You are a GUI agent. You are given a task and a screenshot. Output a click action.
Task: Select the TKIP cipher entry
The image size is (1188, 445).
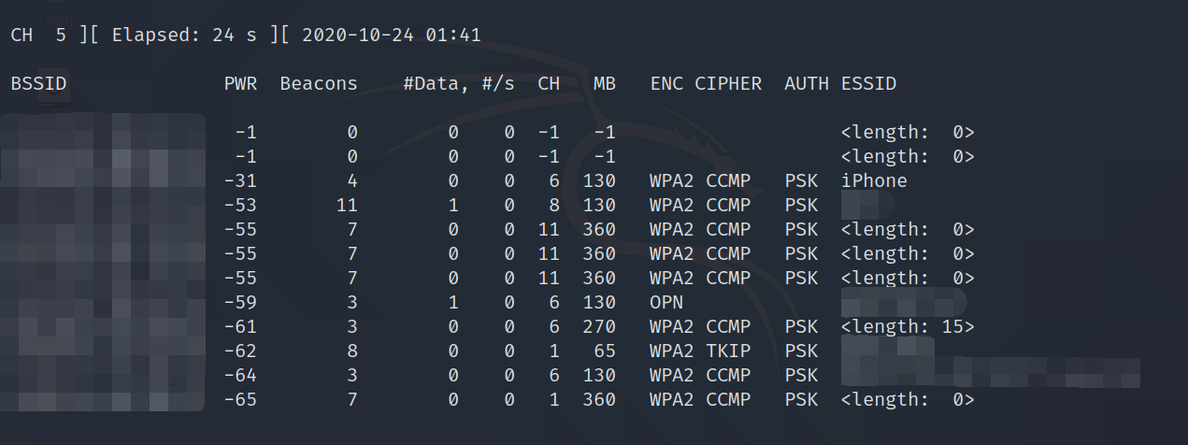727,352
